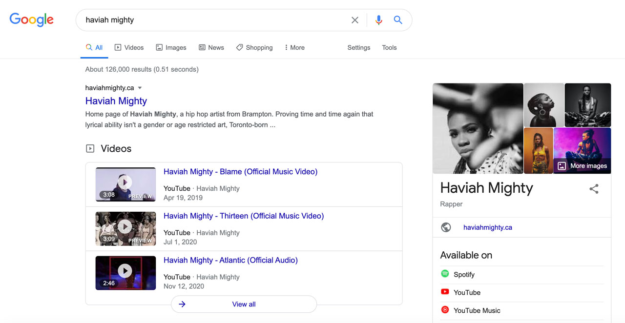Click the Jul 1, 2020 date
The image size is (625, 323).
(180, 242)
